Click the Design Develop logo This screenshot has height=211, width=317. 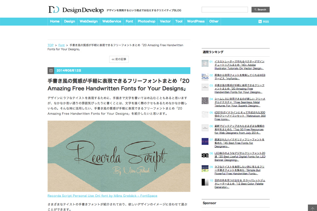[76, 10]
